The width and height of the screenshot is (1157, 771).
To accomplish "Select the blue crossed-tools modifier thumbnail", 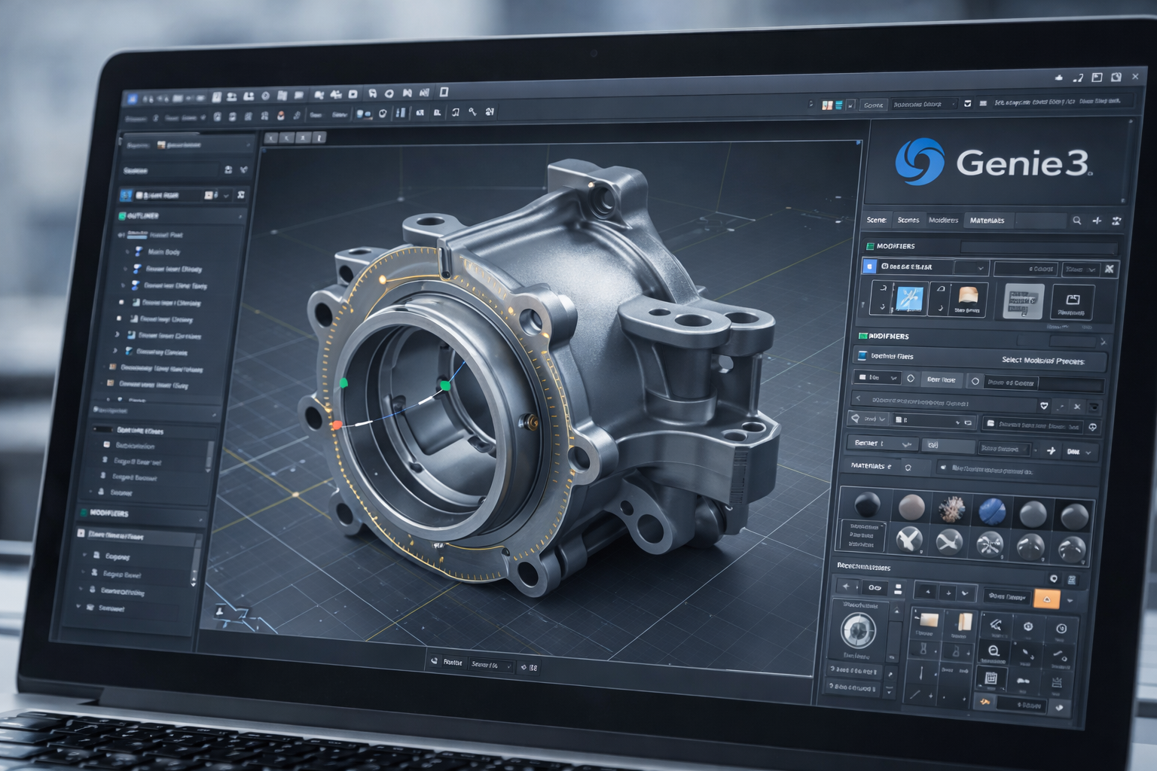I will click(x=910, y=298).
